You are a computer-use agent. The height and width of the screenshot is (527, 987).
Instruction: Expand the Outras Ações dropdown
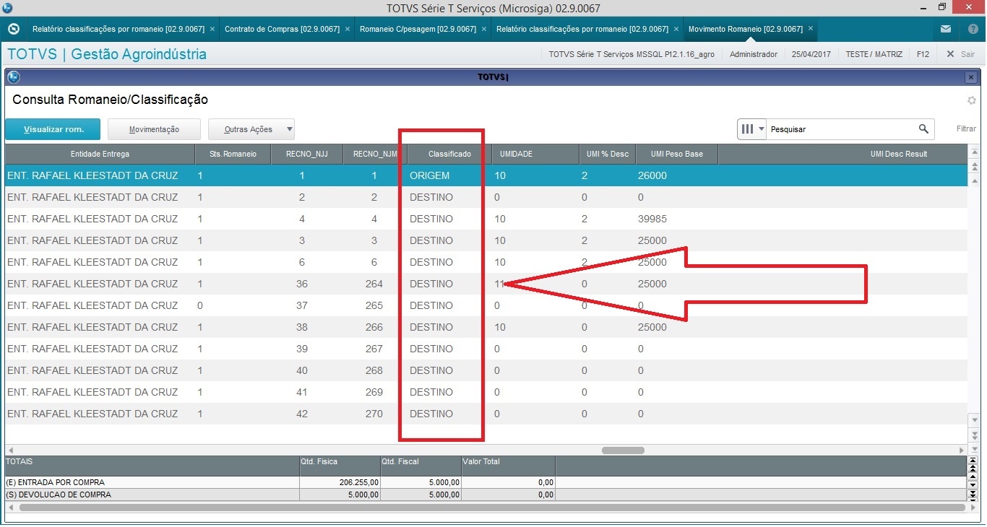290,129
